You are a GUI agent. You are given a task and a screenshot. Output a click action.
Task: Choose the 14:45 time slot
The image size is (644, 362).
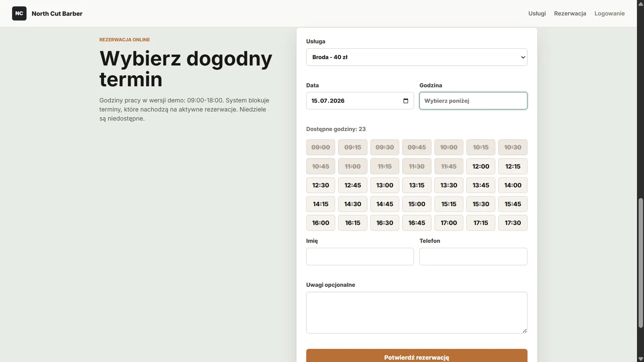[385, 204]
